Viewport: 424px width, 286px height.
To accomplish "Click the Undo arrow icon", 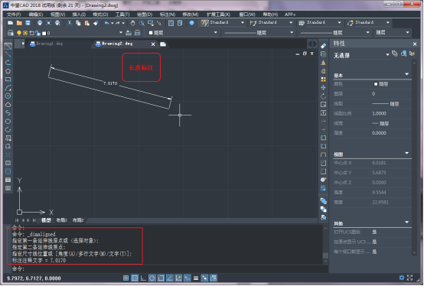I will (x=106, y=23).
